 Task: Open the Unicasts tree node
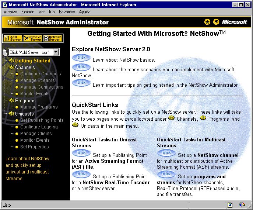click(24, 114)
